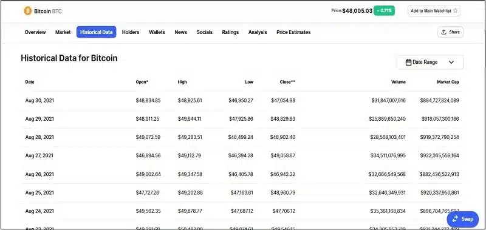The height and width of the screenshot is (230, 486).
Task: Click the star icon in Add to Main Watchlist
Action: point(455,10)
